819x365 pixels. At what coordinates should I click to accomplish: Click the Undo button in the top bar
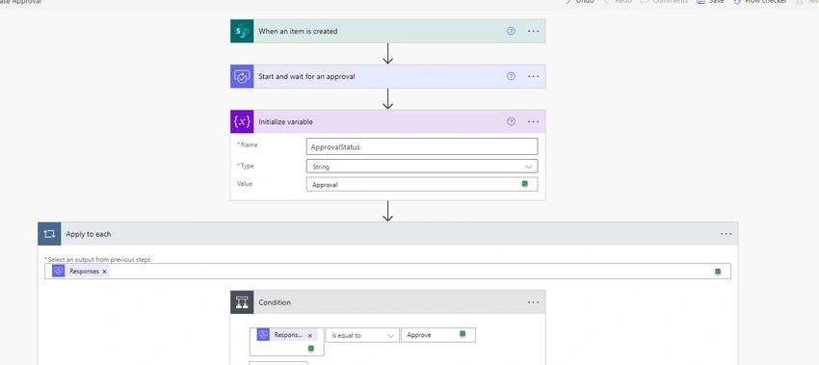[580, 2]
